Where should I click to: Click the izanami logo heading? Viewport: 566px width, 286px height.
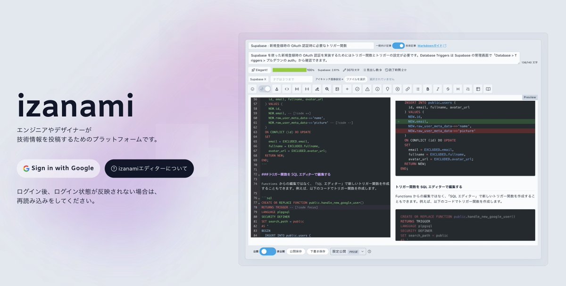pos(75,106)
